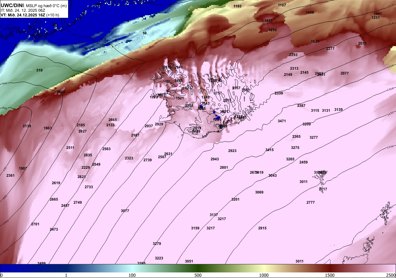Select the 2563 height value
This screenshot has width=396, height=278.
pyautogui.click(x=106, y=149)
